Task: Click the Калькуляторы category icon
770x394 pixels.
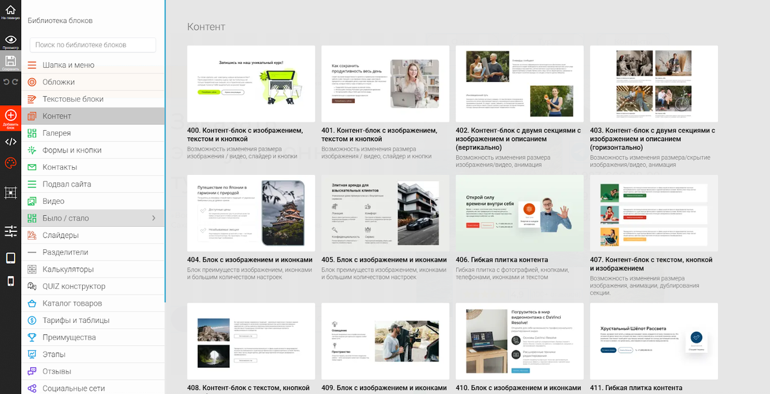Action: tap(32, 269)
